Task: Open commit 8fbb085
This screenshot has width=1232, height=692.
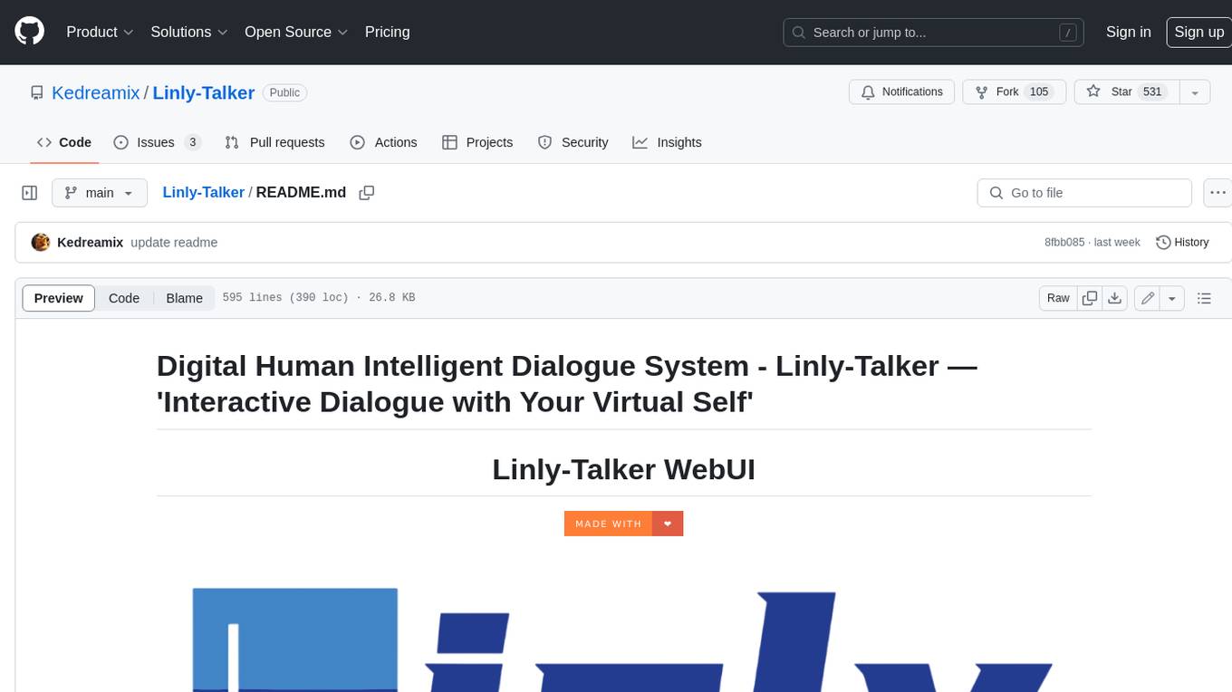Action: (x=1064, y=242)
